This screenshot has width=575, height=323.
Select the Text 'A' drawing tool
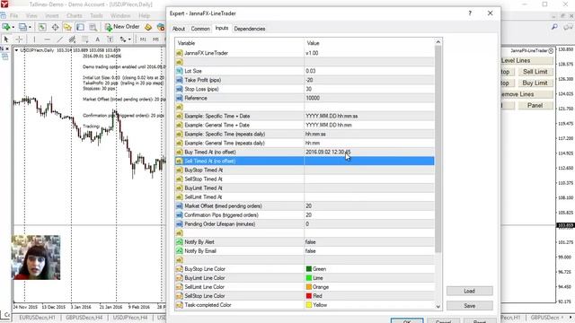[x=97, y=39]
